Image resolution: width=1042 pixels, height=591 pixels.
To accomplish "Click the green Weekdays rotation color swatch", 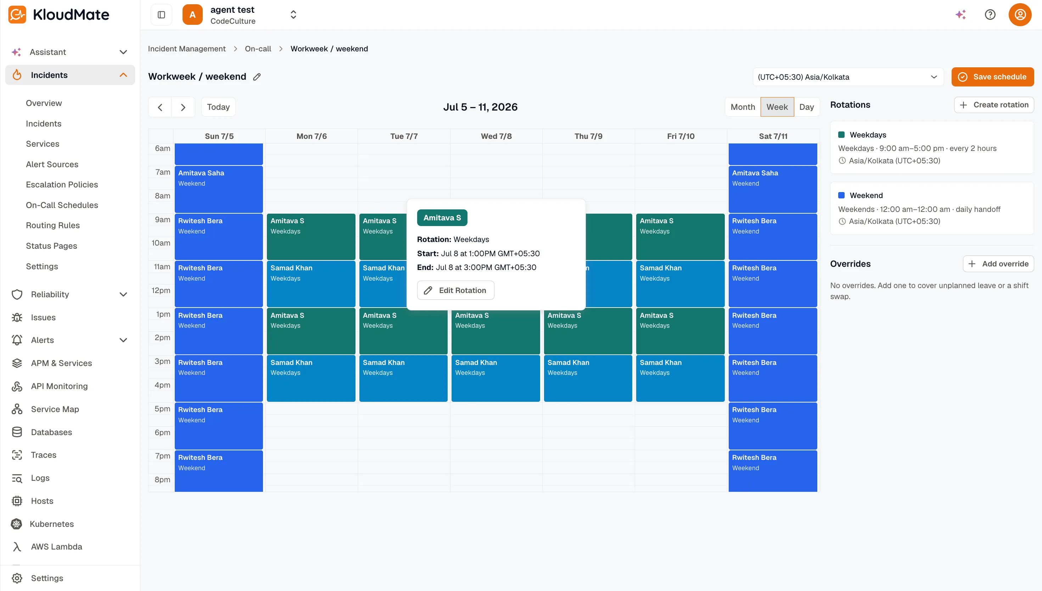I will [841, 135].
